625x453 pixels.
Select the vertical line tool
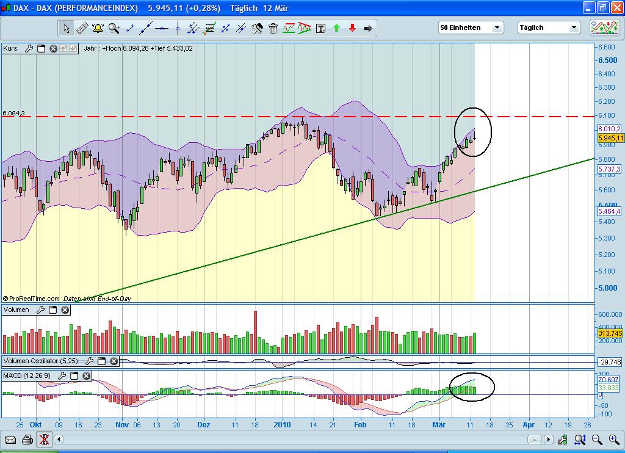178,28
